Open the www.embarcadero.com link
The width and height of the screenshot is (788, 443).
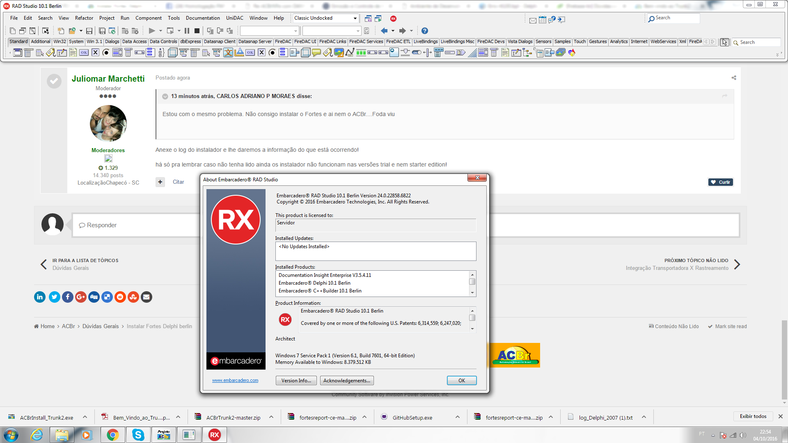click(235, 381)
